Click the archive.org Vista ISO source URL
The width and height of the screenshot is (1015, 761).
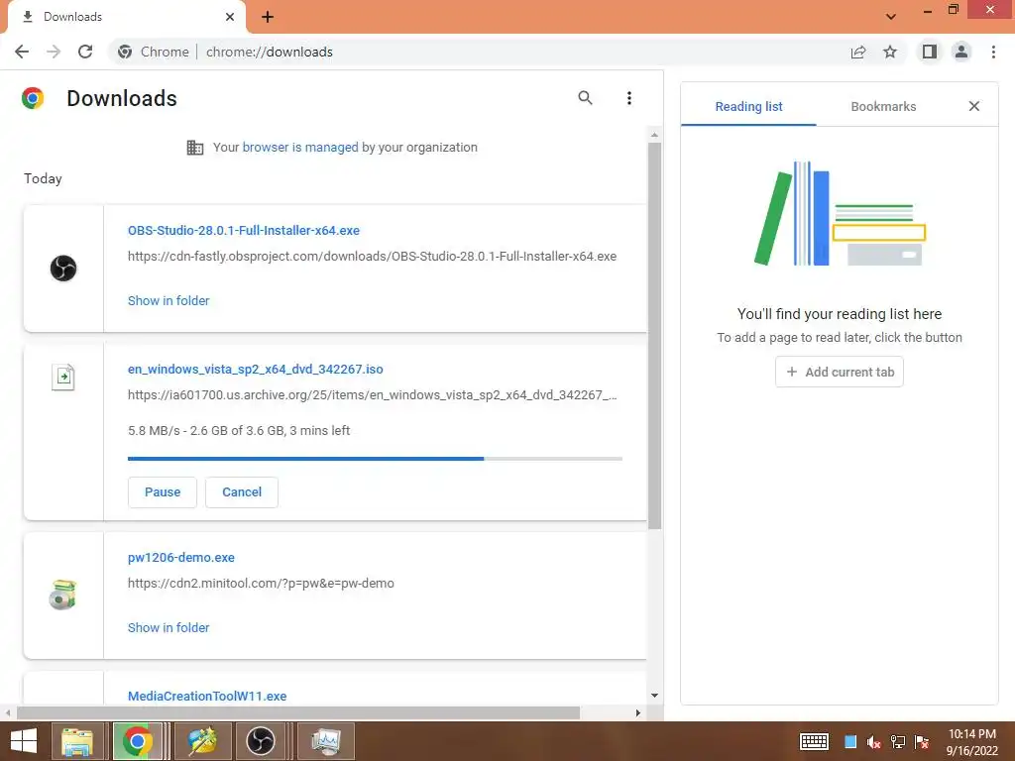click(372, 394)
